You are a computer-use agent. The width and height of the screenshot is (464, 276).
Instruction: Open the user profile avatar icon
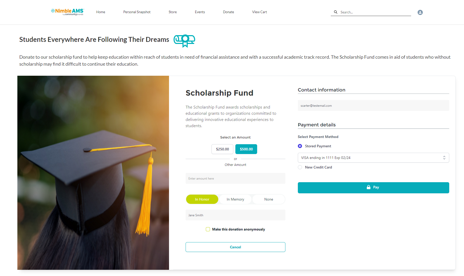(x=420, y=12)
